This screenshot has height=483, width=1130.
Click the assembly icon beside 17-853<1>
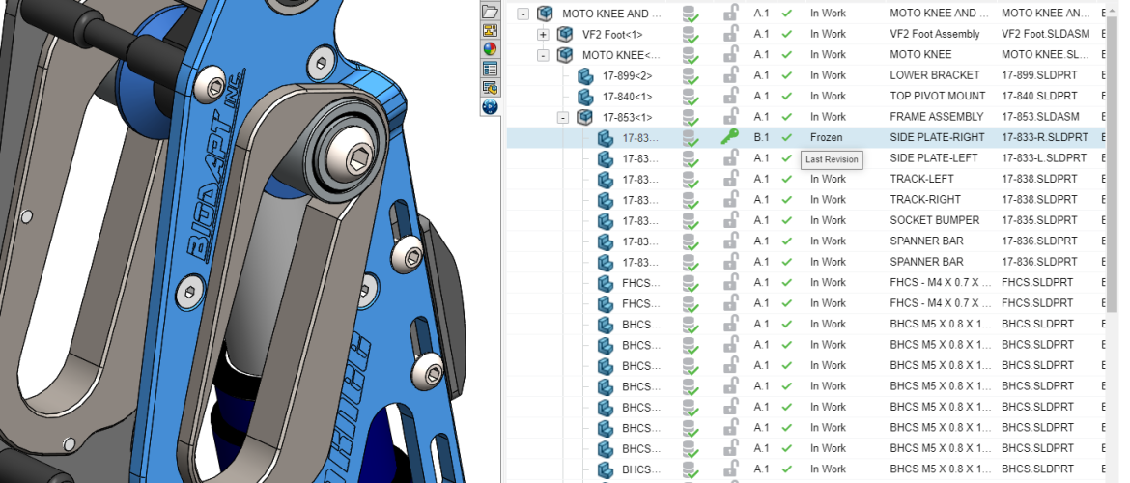pos(585,117)
